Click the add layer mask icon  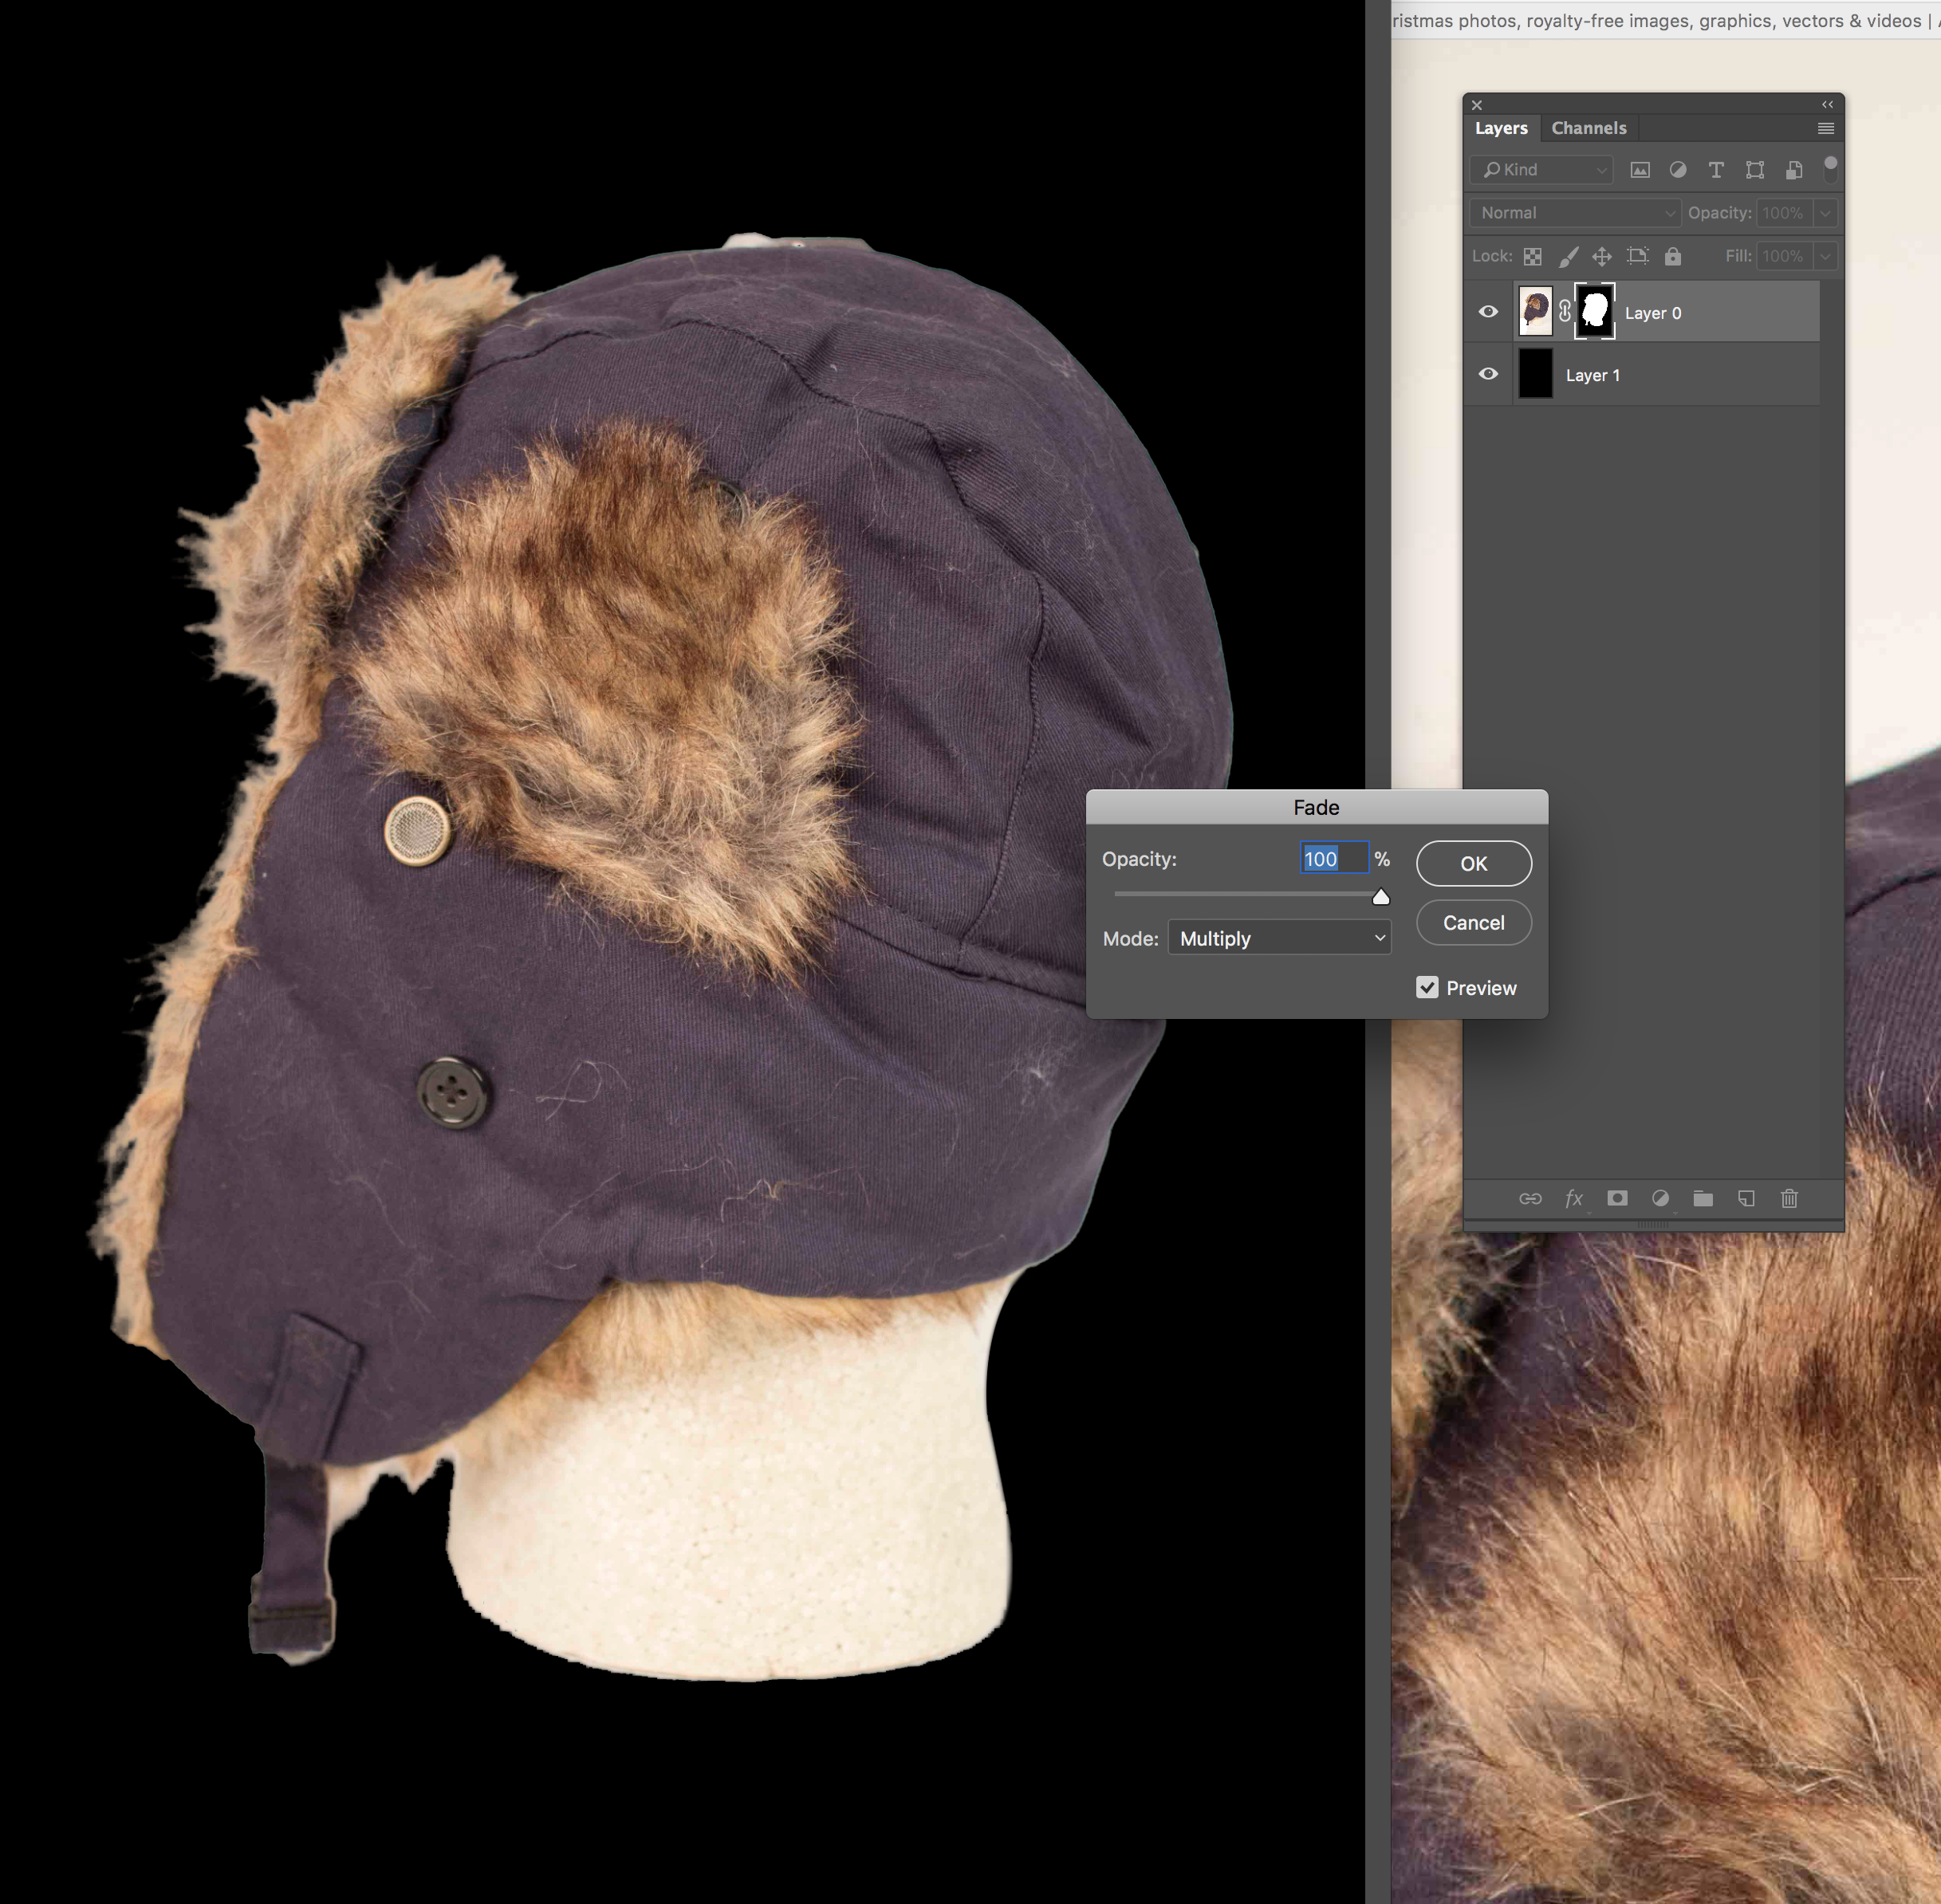click(1617, 1198)
